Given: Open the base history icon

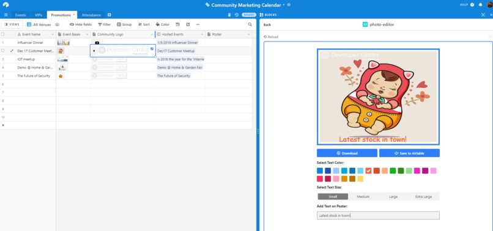Looking at the screenshot, I should click(237, 15).
